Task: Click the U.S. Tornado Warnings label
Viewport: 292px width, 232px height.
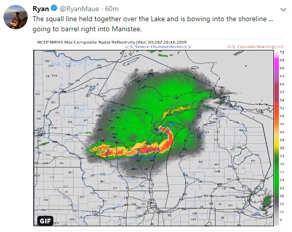Action: pyautogui.click(x=255, y=46)
